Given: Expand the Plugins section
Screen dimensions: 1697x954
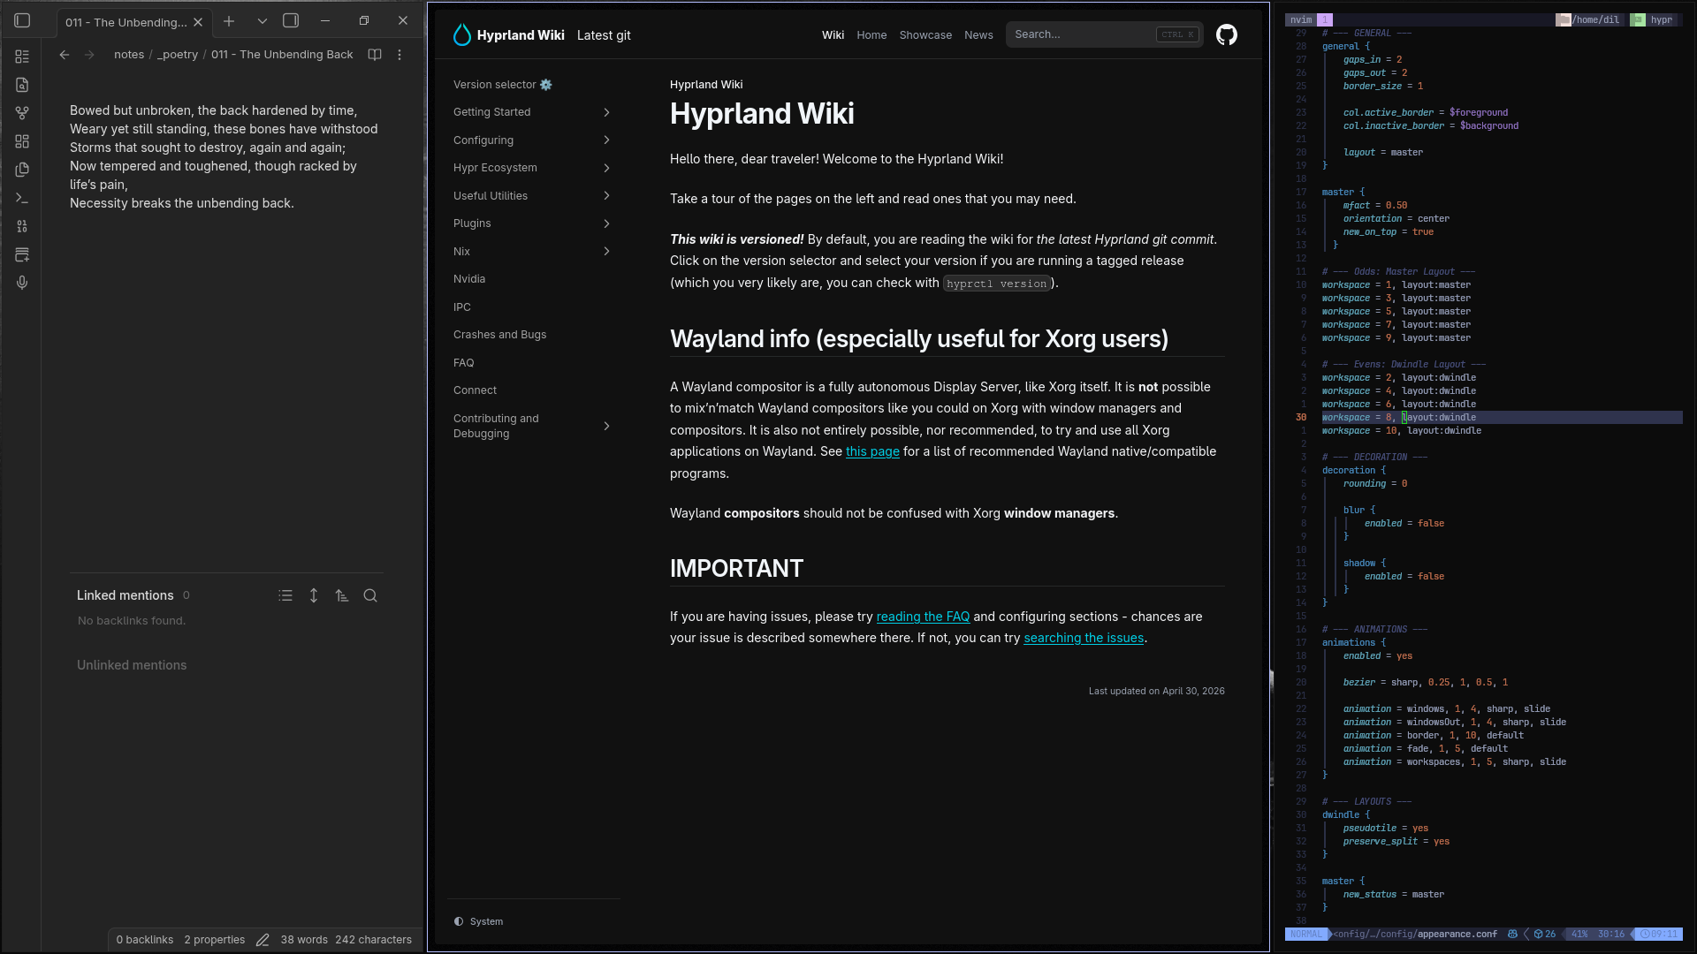Looking at the screenshot, I should (x=532, y=223).
